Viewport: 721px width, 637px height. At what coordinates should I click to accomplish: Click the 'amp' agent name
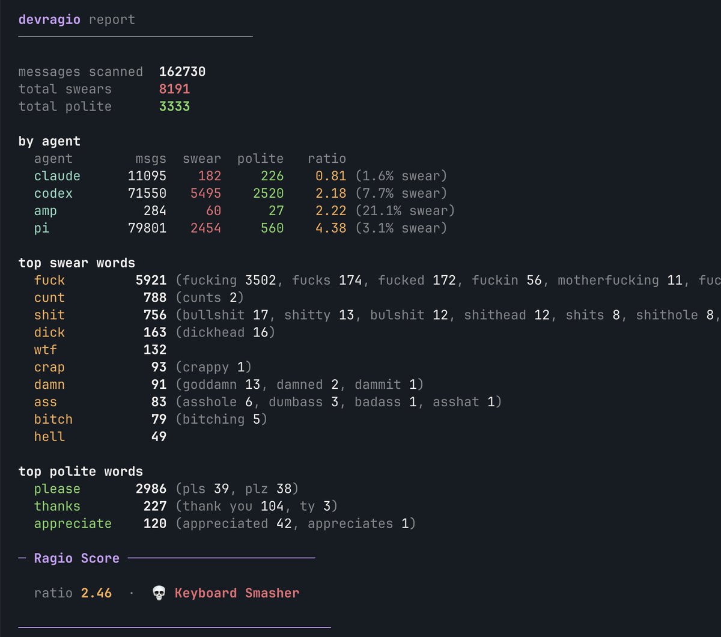pyautogui.click(x=46, y=212)
